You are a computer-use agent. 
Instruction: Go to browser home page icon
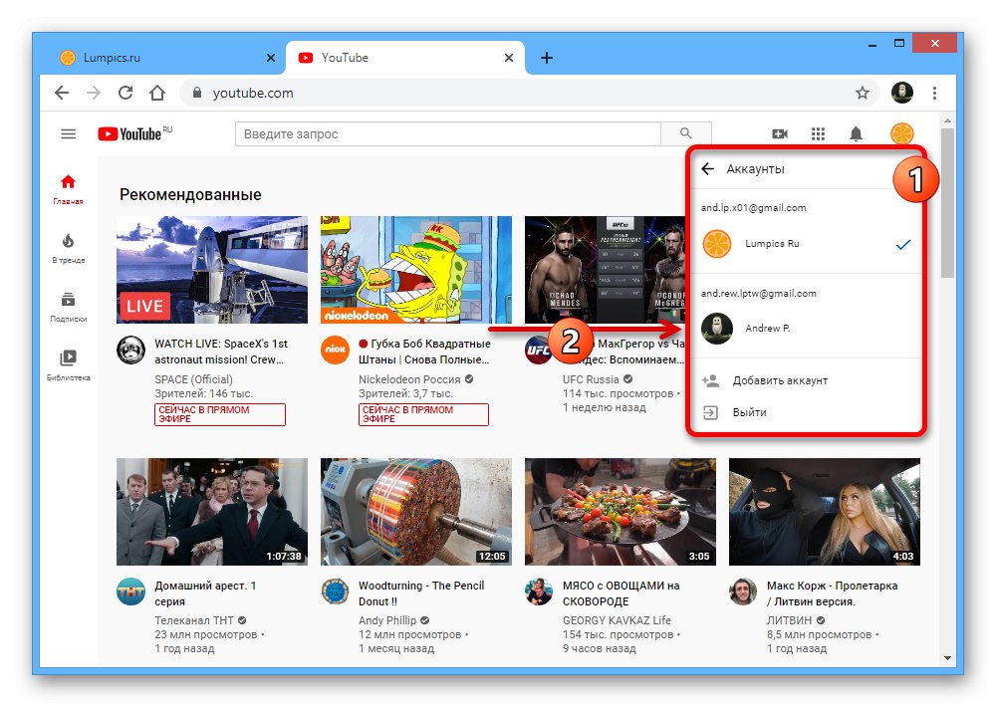[x=157, y=93]
